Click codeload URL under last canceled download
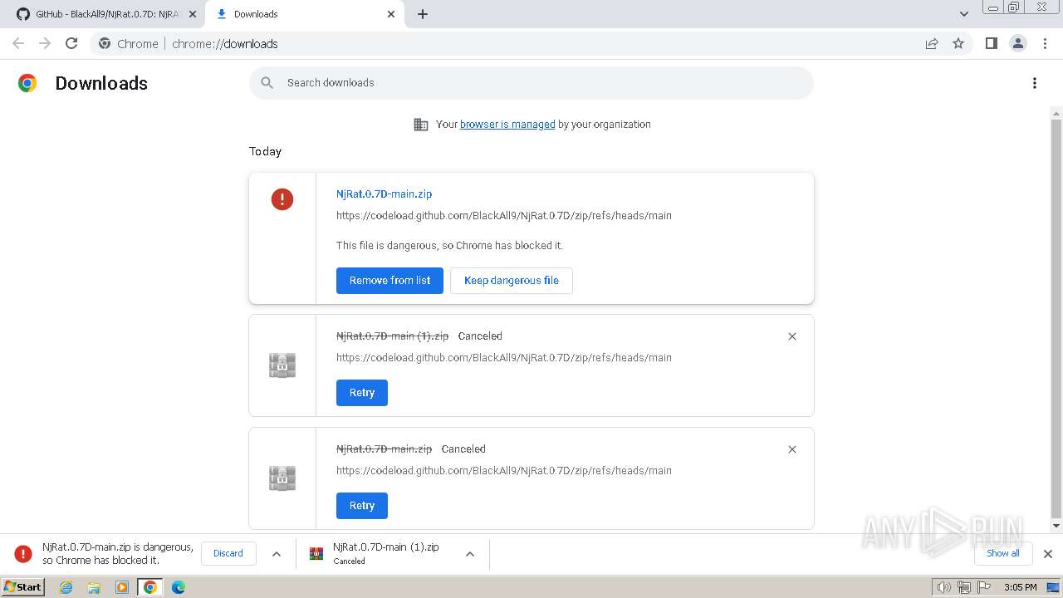 tap(504, 470)
